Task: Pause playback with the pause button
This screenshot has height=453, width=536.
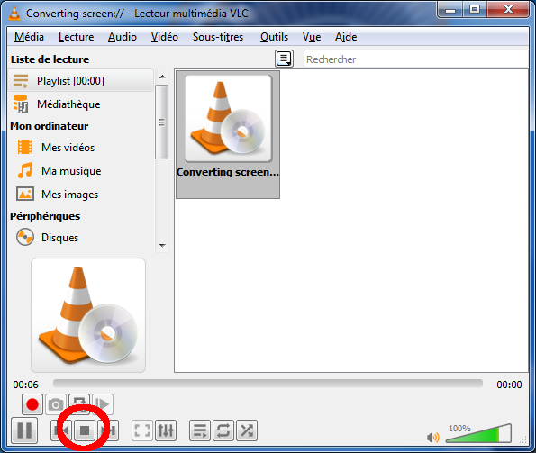Action: 24,430
